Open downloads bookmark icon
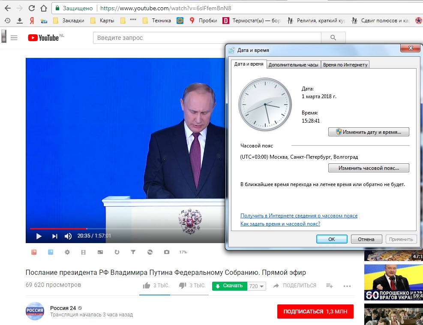 click(x=19, y=21)
